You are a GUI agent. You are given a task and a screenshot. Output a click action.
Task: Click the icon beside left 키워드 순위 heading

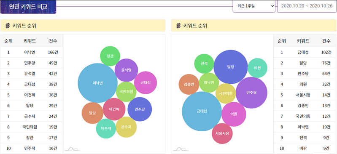click(x=8, y=26)
